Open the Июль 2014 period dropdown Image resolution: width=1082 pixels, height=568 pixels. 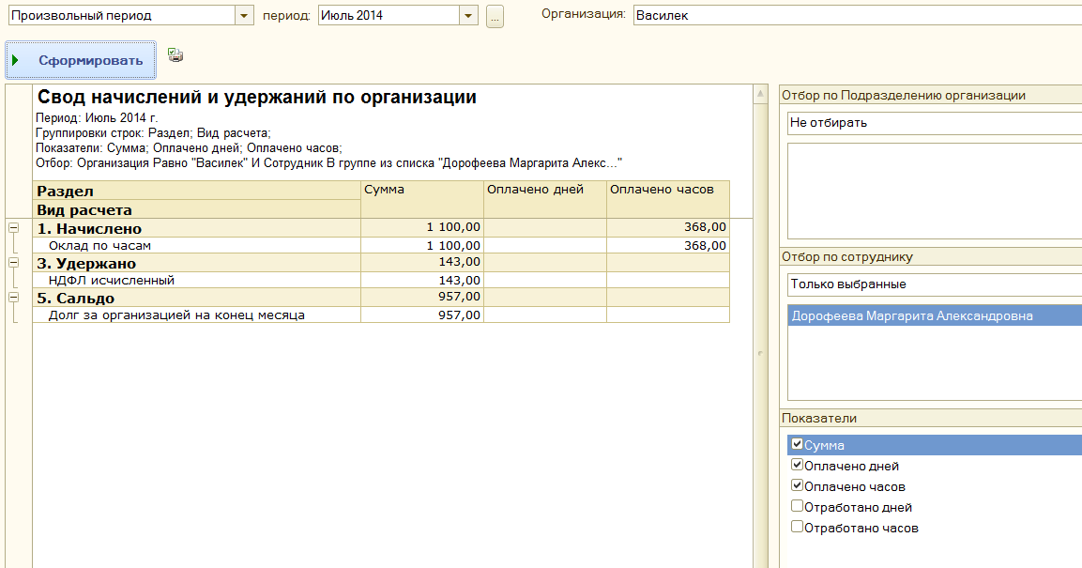[468, 16]
